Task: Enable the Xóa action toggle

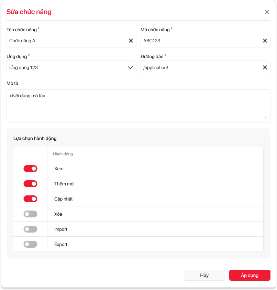Action: (x=30, y=214)
